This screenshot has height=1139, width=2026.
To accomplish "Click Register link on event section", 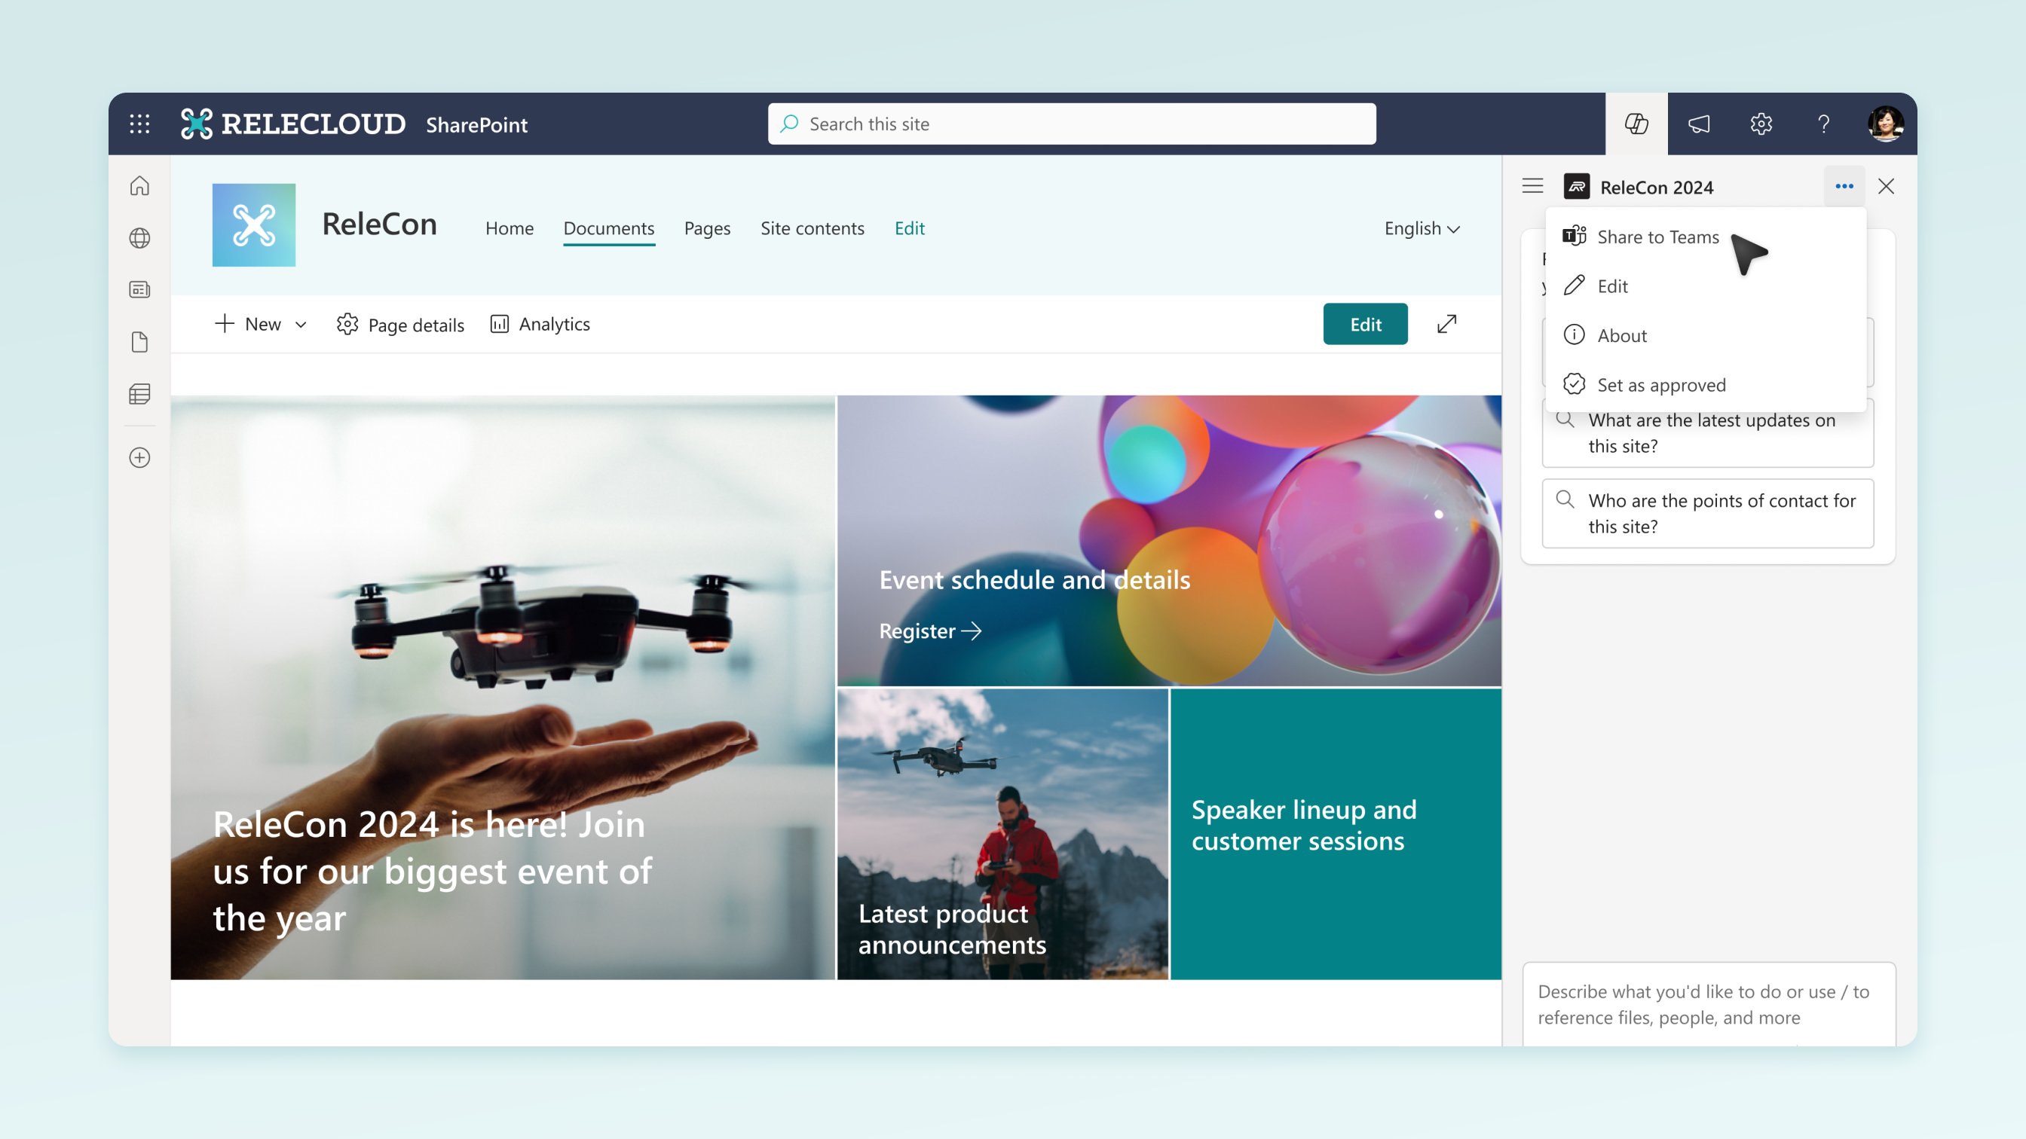I will click(x=931, y=631).
